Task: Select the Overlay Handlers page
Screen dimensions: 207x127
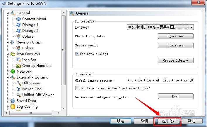Action: (37, 66)
